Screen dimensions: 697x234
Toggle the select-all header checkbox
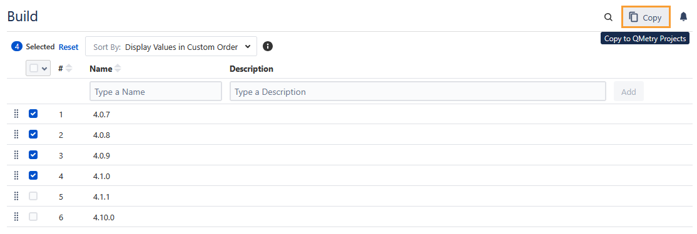tap(34, 68)
